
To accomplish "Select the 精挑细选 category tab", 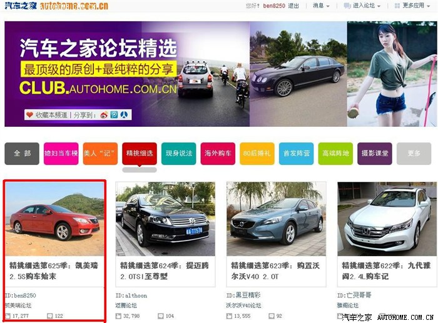I will (x=139, y=153).
